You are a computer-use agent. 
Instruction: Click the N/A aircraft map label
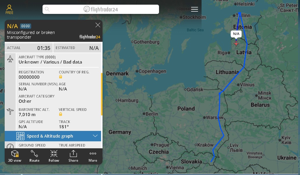(x=236, y=34)
